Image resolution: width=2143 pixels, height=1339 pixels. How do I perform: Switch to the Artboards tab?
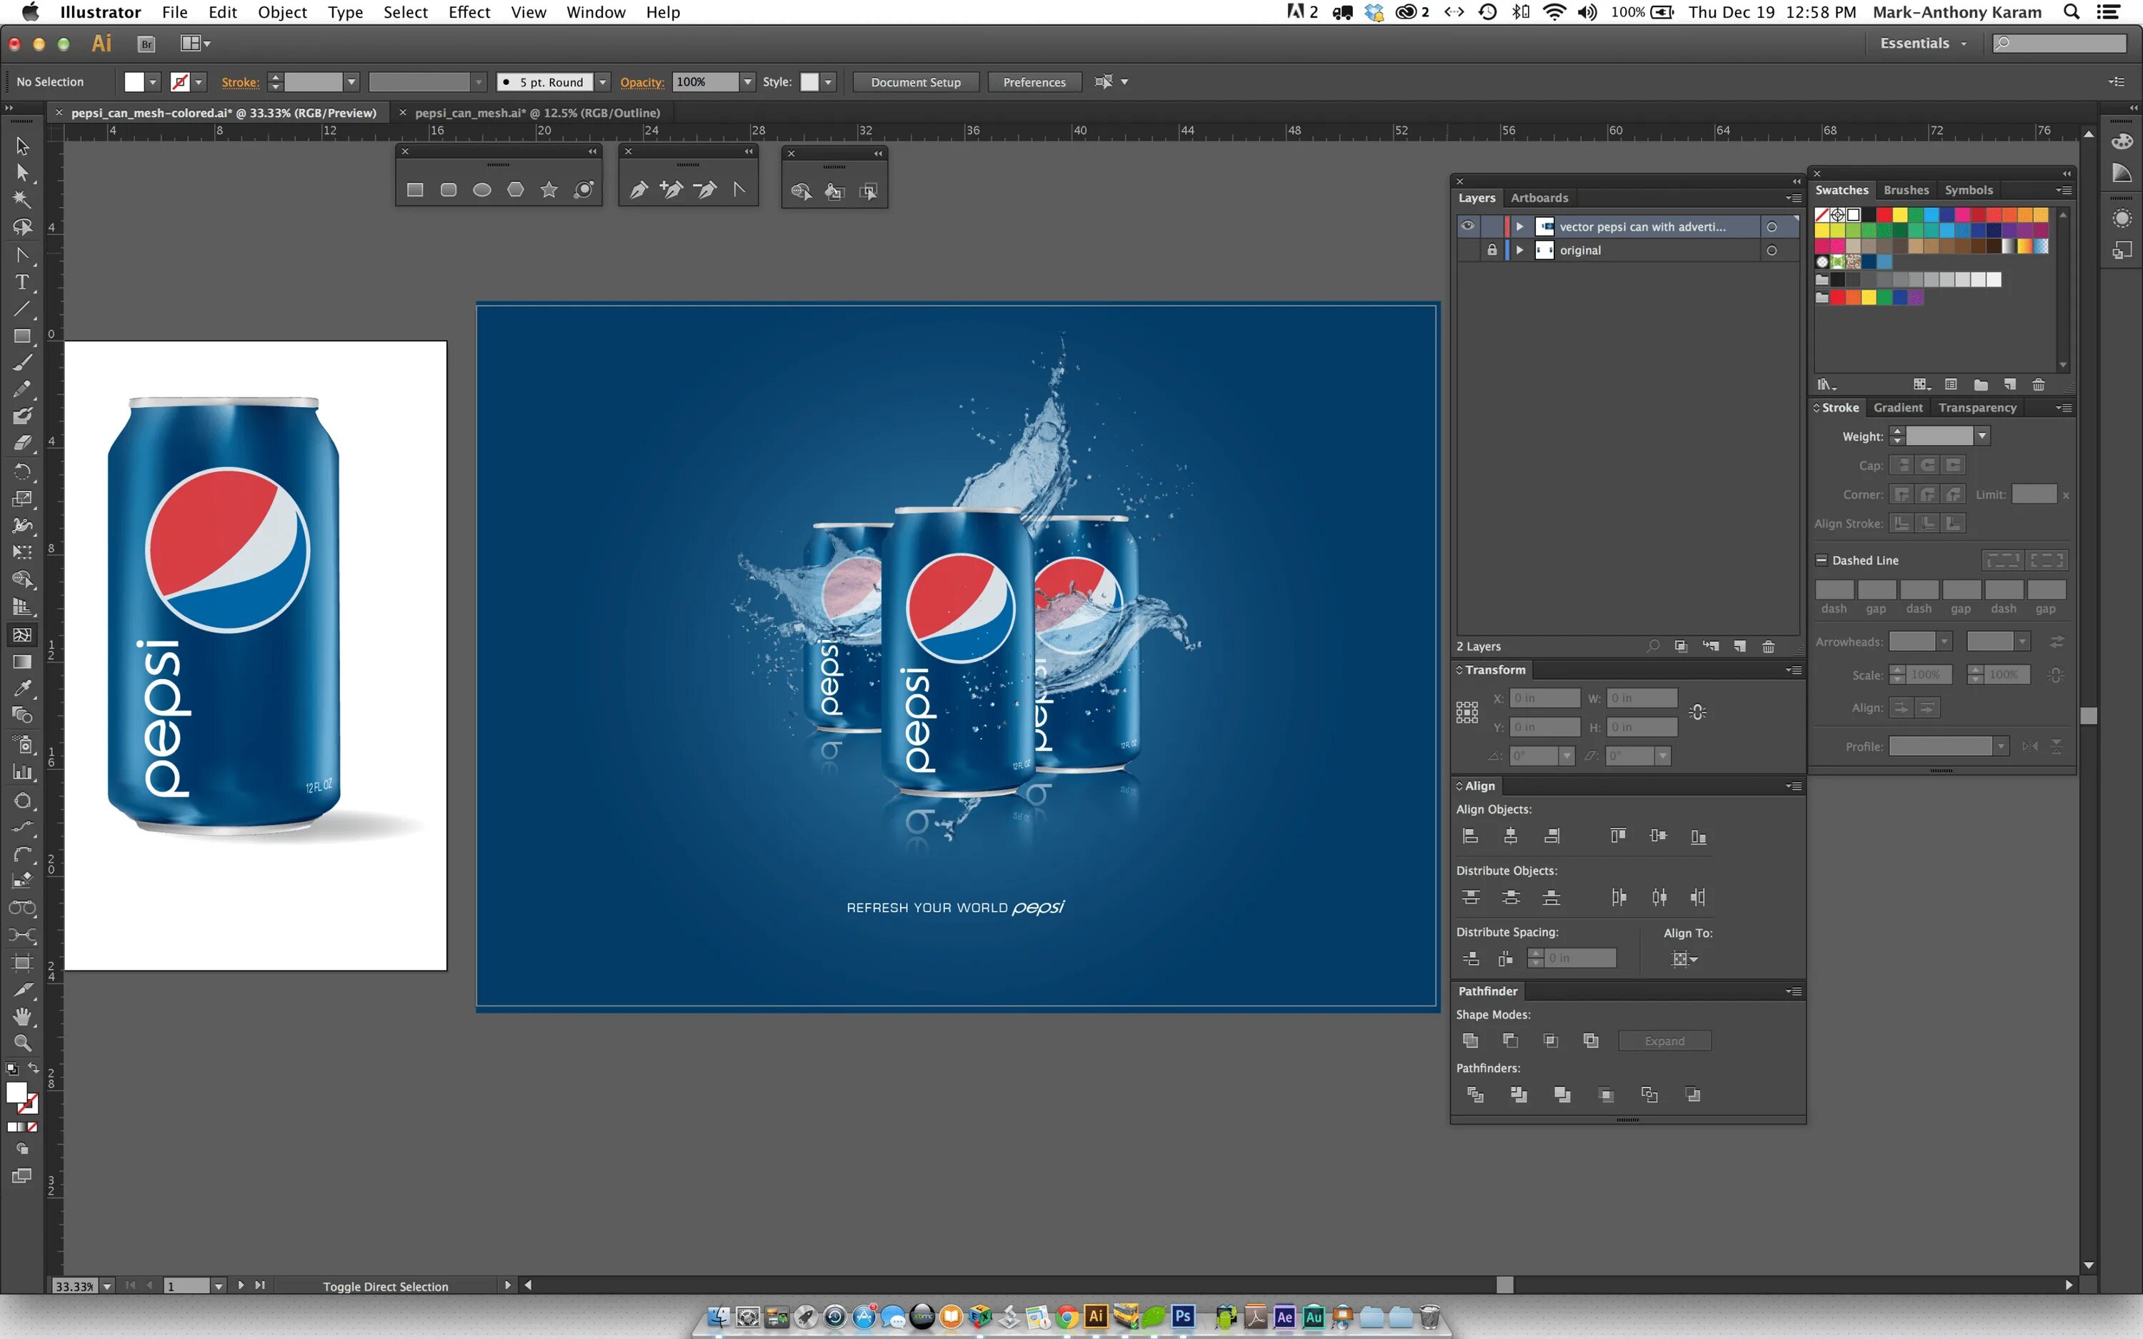1539,198
